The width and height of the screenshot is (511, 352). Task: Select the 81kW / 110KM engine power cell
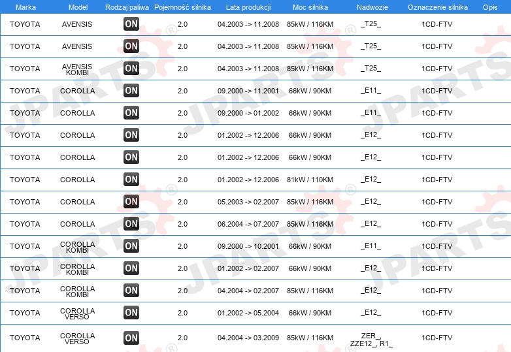310,180
